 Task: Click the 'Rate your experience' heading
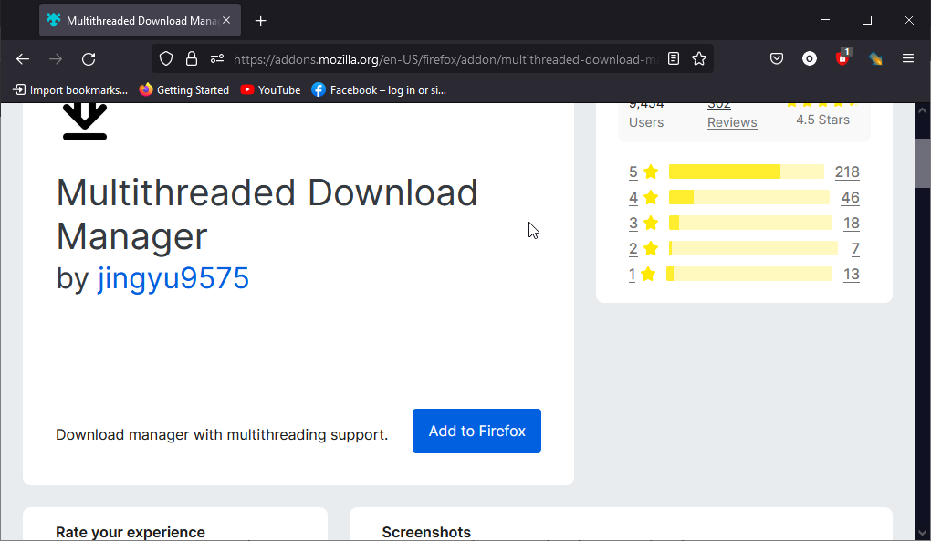coord(131,532)
